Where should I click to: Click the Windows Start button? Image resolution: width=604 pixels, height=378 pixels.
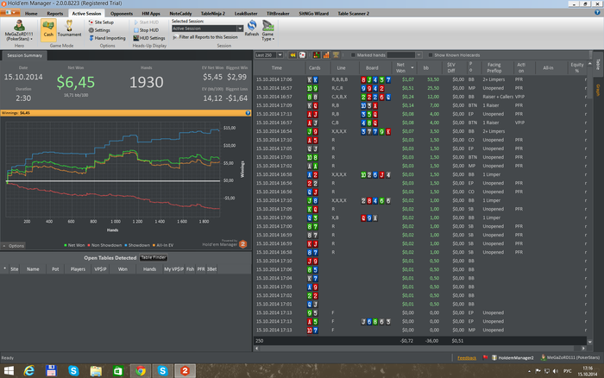pyautogui.click(x=9, y=371)
